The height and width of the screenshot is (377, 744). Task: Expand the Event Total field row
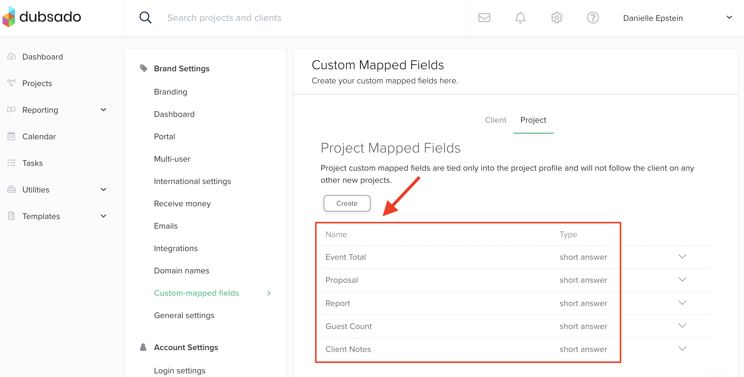[682, 257]
